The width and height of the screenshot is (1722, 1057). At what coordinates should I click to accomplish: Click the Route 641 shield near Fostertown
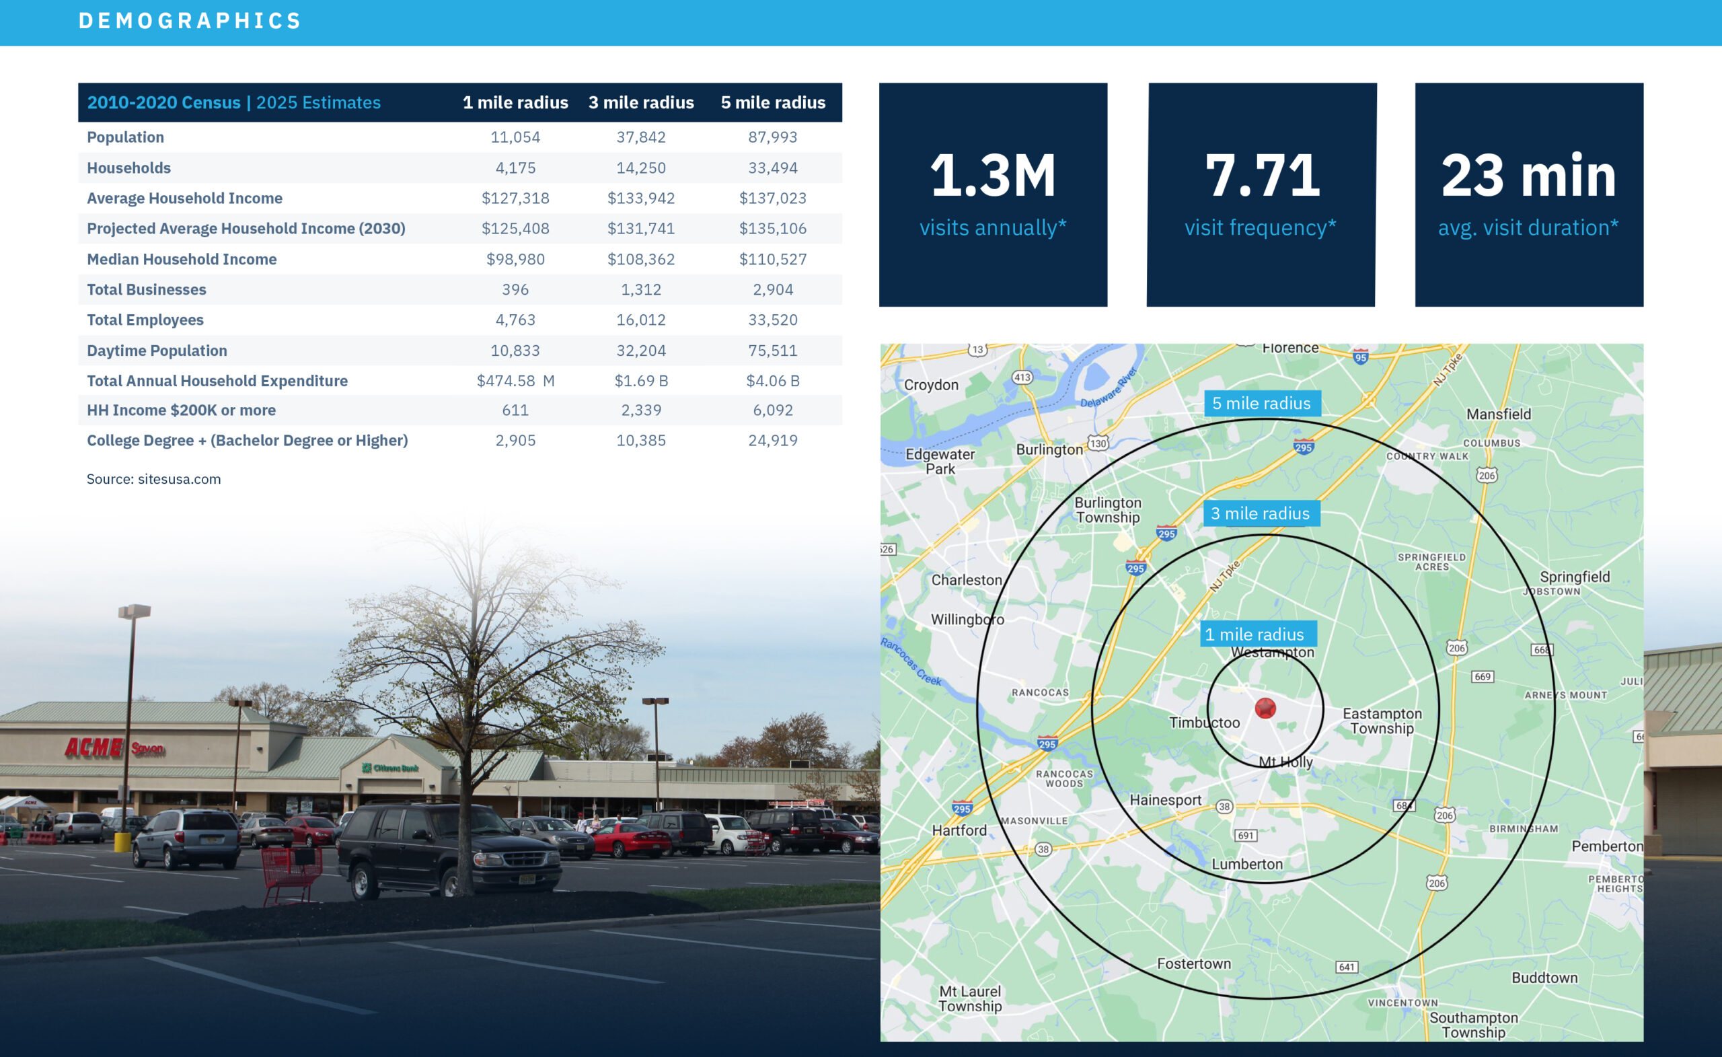[x=1347, y=967]
